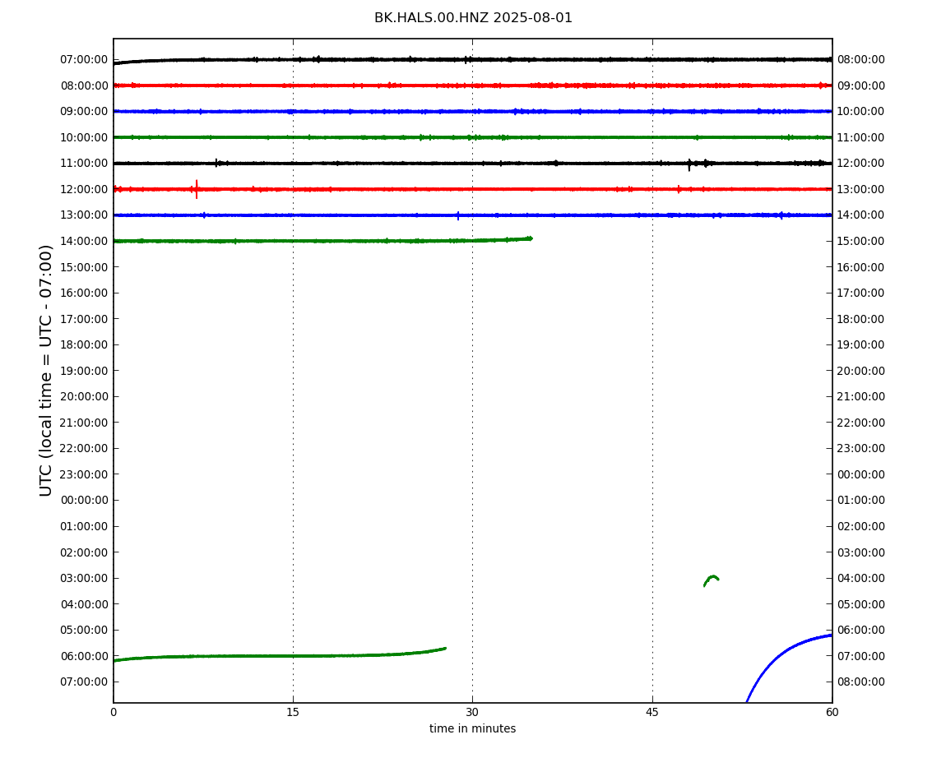Click left-axis label 12:00:00 by red trace

point(84,189)
